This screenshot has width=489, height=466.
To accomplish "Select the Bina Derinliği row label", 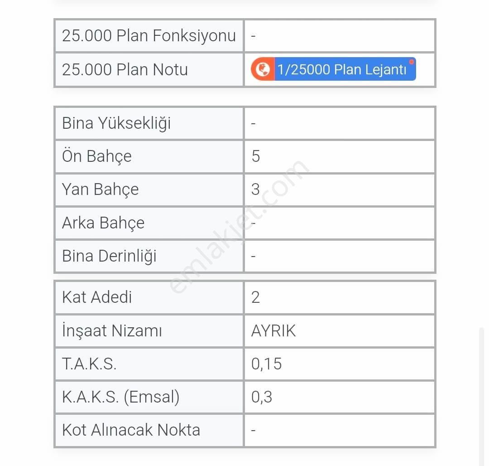I will [109, 256].
